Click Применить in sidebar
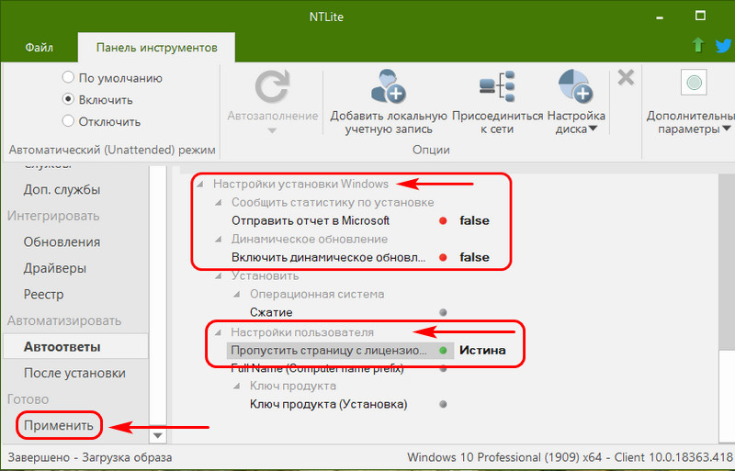Viewport: 735px width, 471px height. (59, 425)
